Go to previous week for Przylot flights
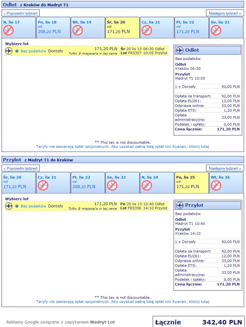 pos(20,168)
